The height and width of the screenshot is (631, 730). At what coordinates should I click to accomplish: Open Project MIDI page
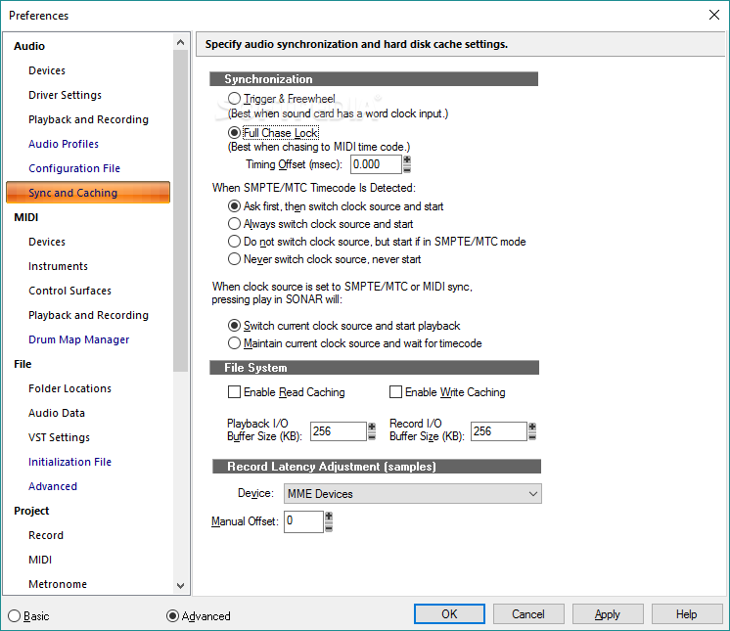pos(40,560)
